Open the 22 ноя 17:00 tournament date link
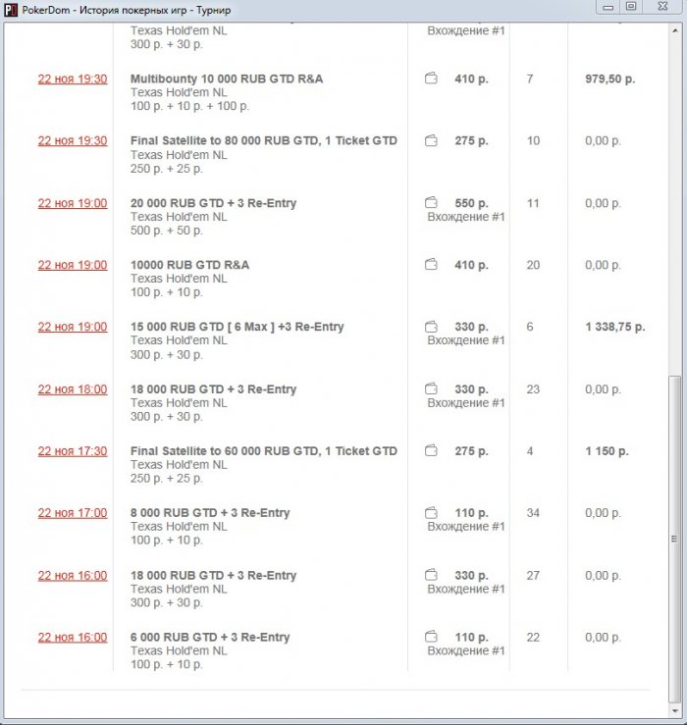Screen dimensions: 687x725 pyautogui.click(x=73, y=513)
